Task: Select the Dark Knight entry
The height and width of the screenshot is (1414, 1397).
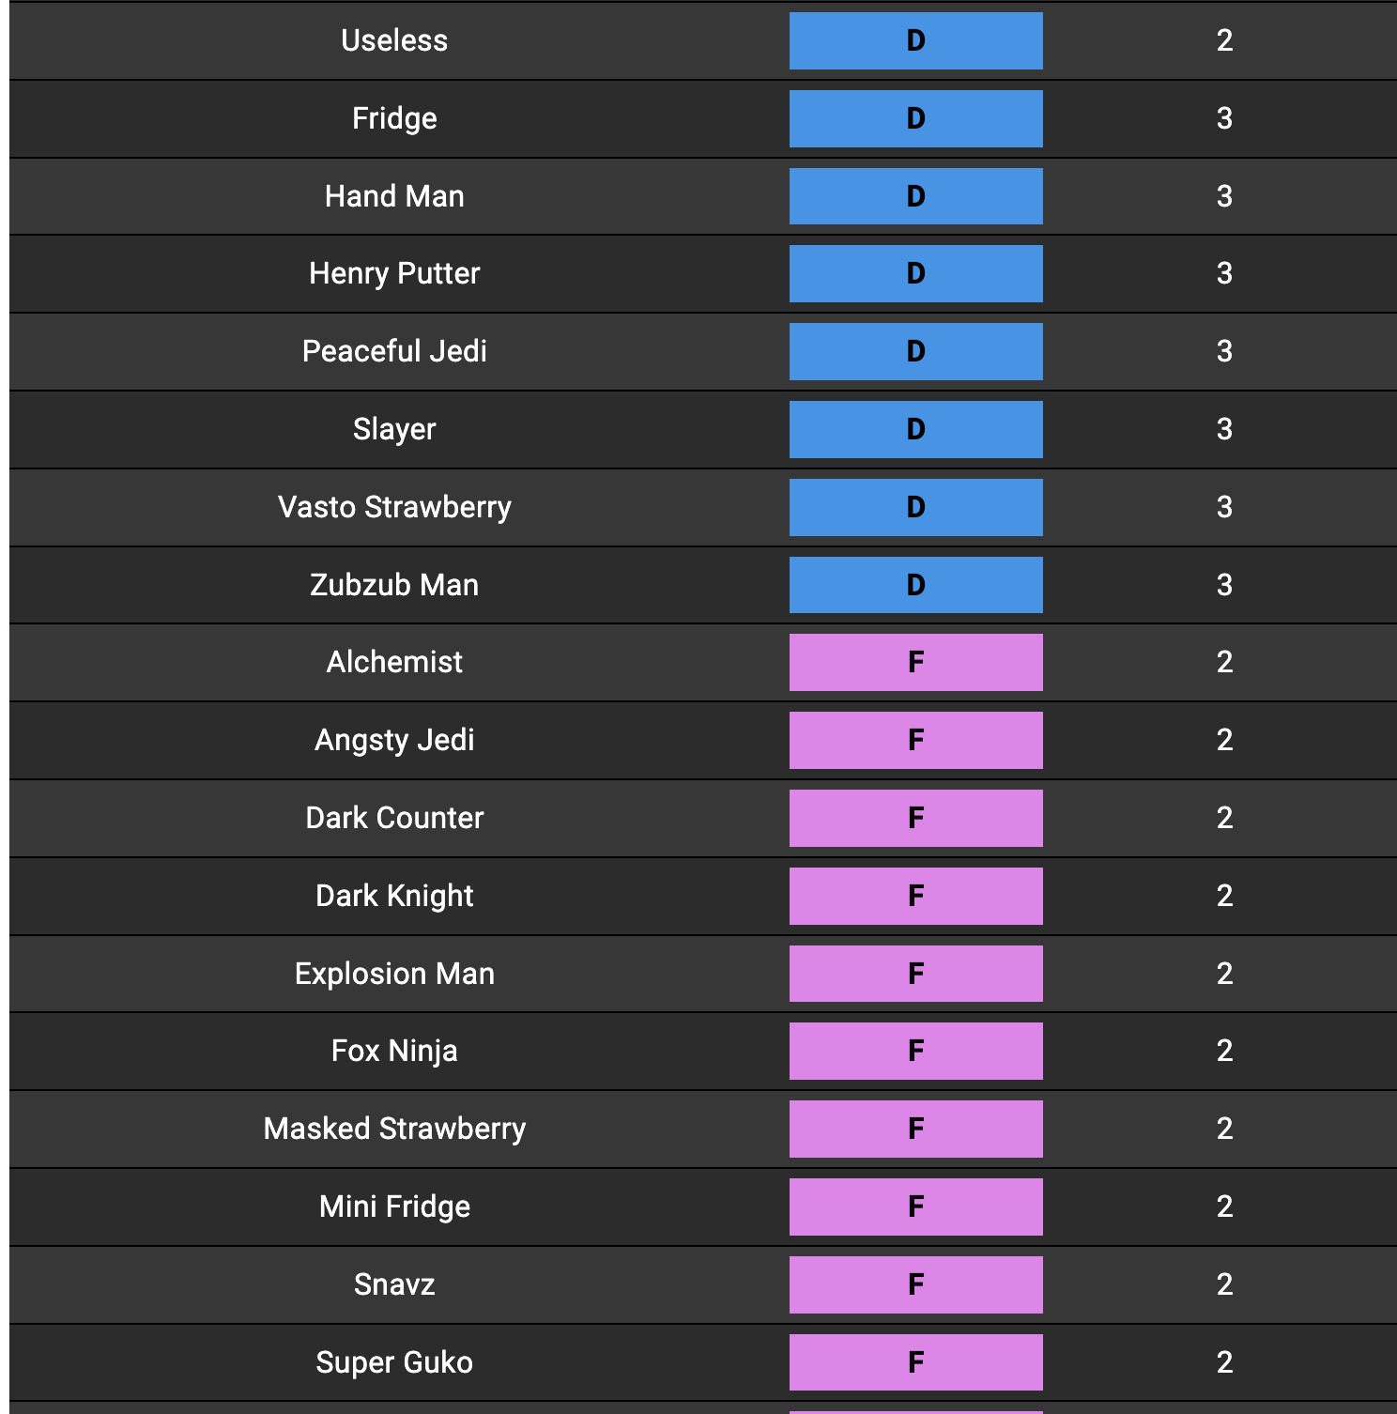Action: coord(394,896)
